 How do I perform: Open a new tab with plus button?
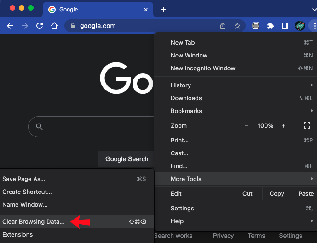pos(163,10)
